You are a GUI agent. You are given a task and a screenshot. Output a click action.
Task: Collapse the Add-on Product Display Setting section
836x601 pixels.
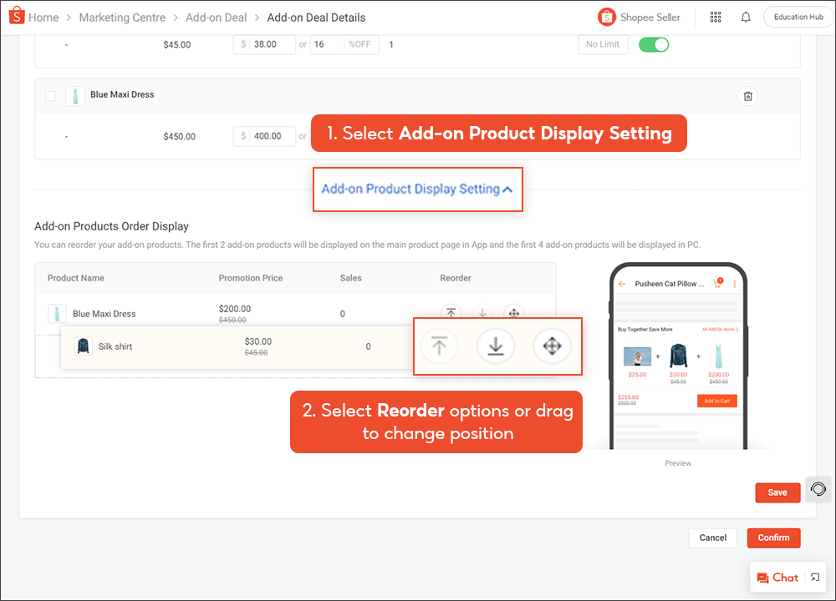(417, 189)
